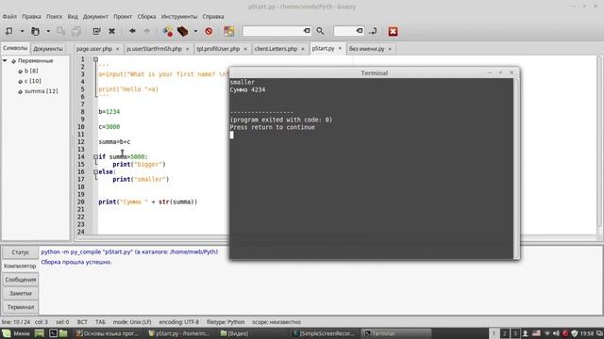Open the Статус message panel tab
604x339 pixels.
[x=20, y=252]
